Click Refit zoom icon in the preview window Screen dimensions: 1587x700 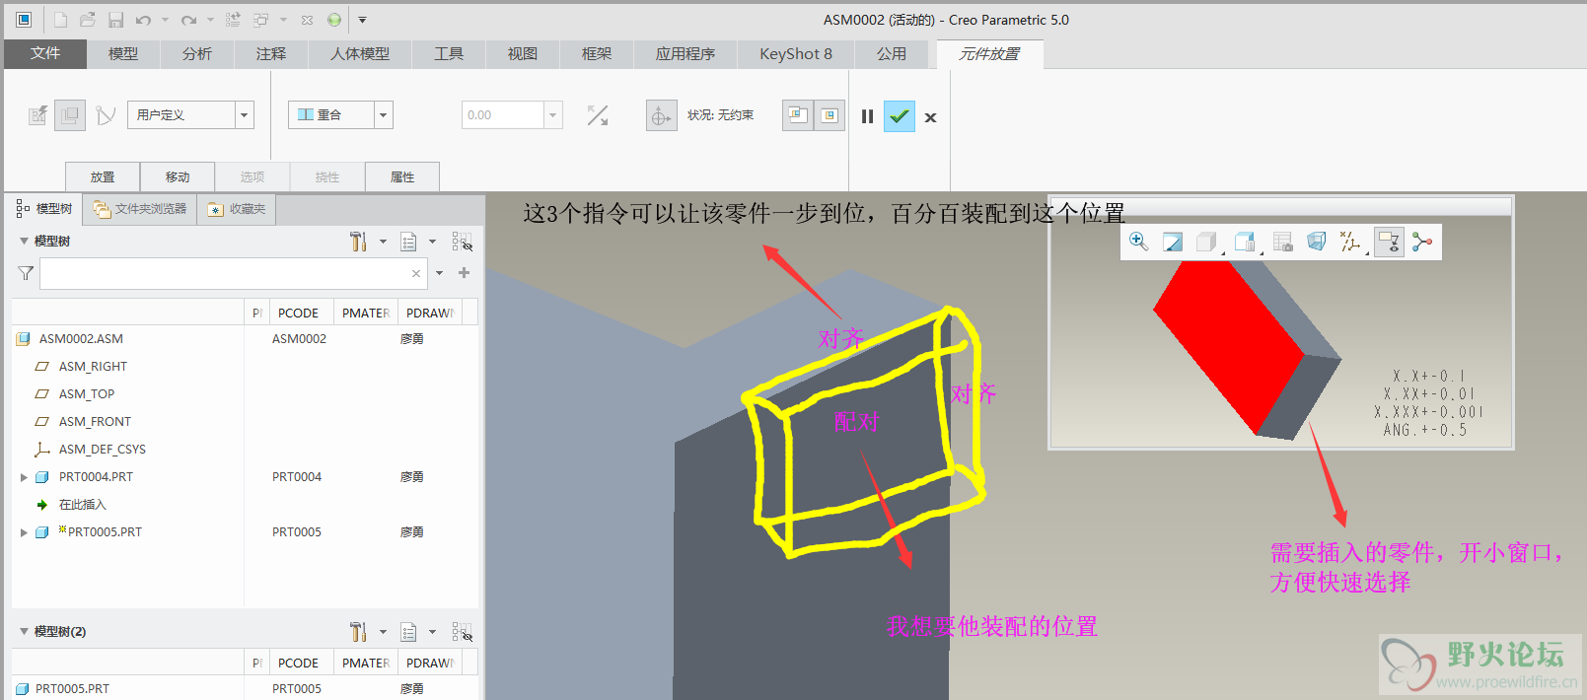tap(1138, 242)
